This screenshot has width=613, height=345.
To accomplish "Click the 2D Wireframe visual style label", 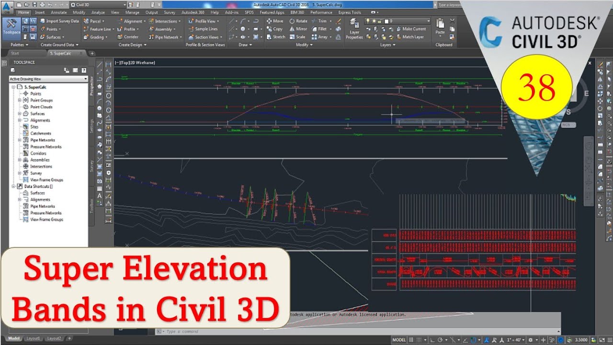I will (x=142, y=63).
